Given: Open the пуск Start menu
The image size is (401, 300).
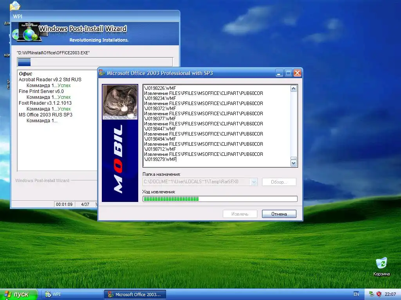Looking at the screenshot, I should (19, 295).
